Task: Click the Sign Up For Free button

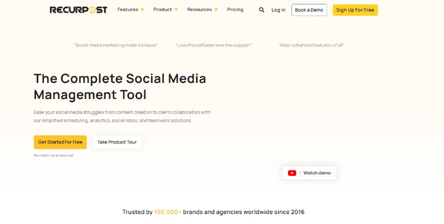Action: [x=355, y=10]
